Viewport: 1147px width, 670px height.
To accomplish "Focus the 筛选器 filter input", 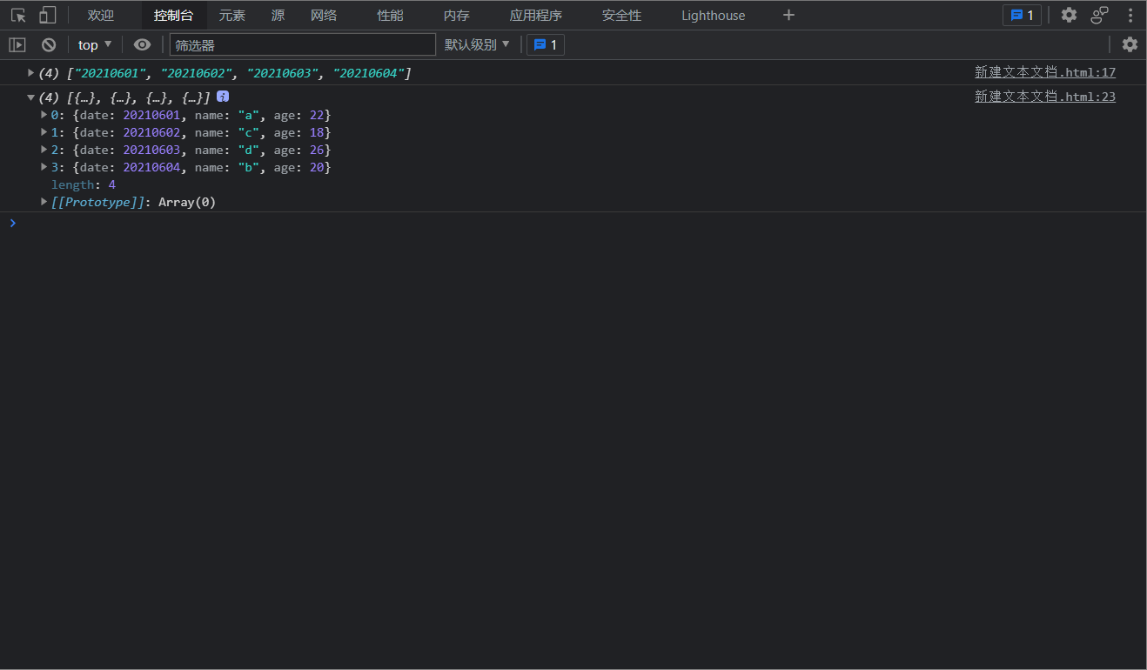I will [x=302, y=44].
